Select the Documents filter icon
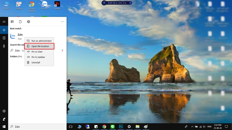The height and width of the screenshot is (130, 232). (20, 22)
